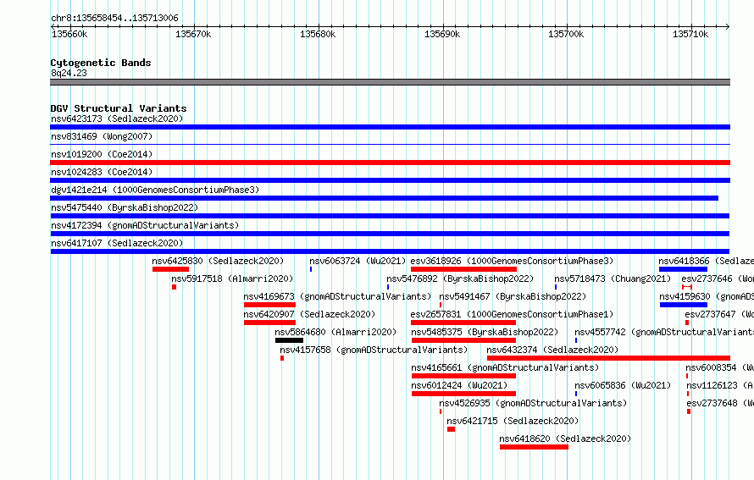Click esv2737648 variant label
The image size is (754, 480).
[720, 403]
